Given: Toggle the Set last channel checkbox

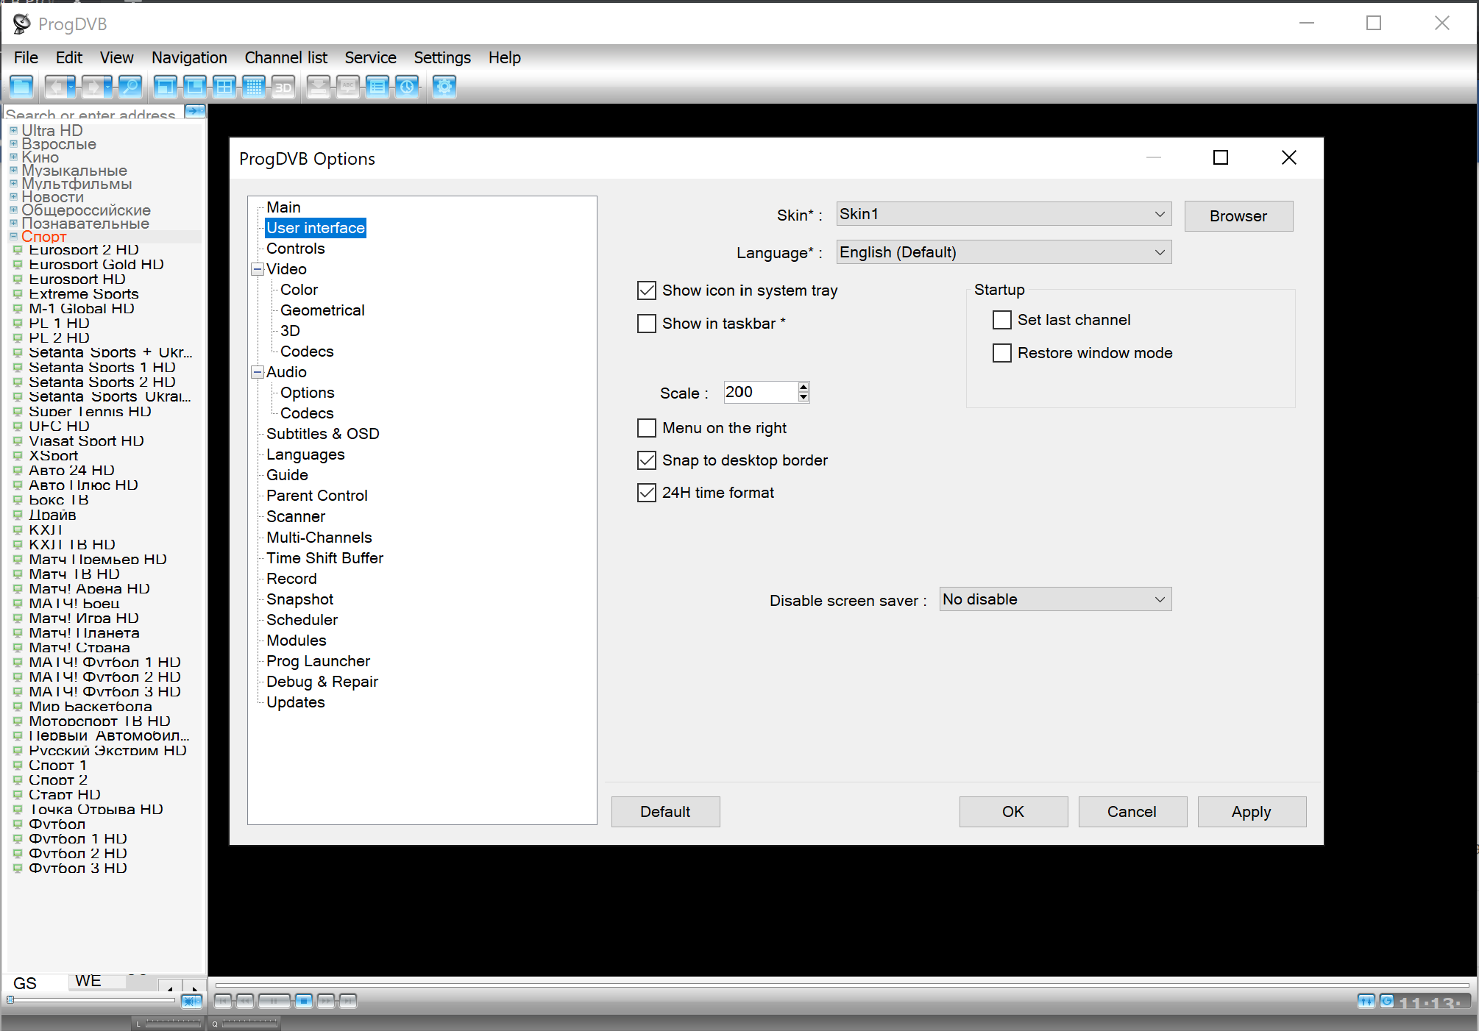Looking at the screenshot, I should pyautogui.click(x=1002, y=320).
